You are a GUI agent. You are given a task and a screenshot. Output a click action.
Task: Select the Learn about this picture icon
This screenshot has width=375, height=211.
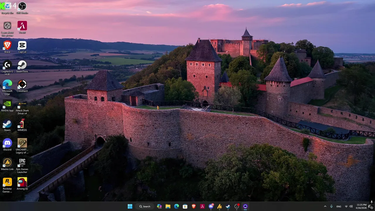7,29
